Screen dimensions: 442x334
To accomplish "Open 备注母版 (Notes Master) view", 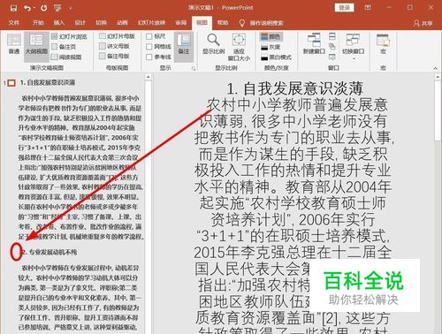I will [x=115, y=56].
